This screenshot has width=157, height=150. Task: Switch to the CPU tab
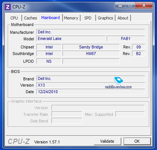[14, 18]
